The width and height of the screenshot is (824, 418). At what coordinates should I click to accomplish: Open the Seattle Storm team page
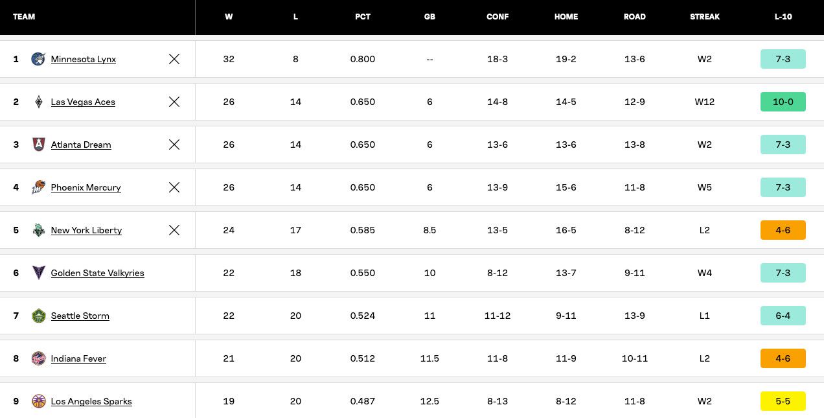tap(80, 316)
